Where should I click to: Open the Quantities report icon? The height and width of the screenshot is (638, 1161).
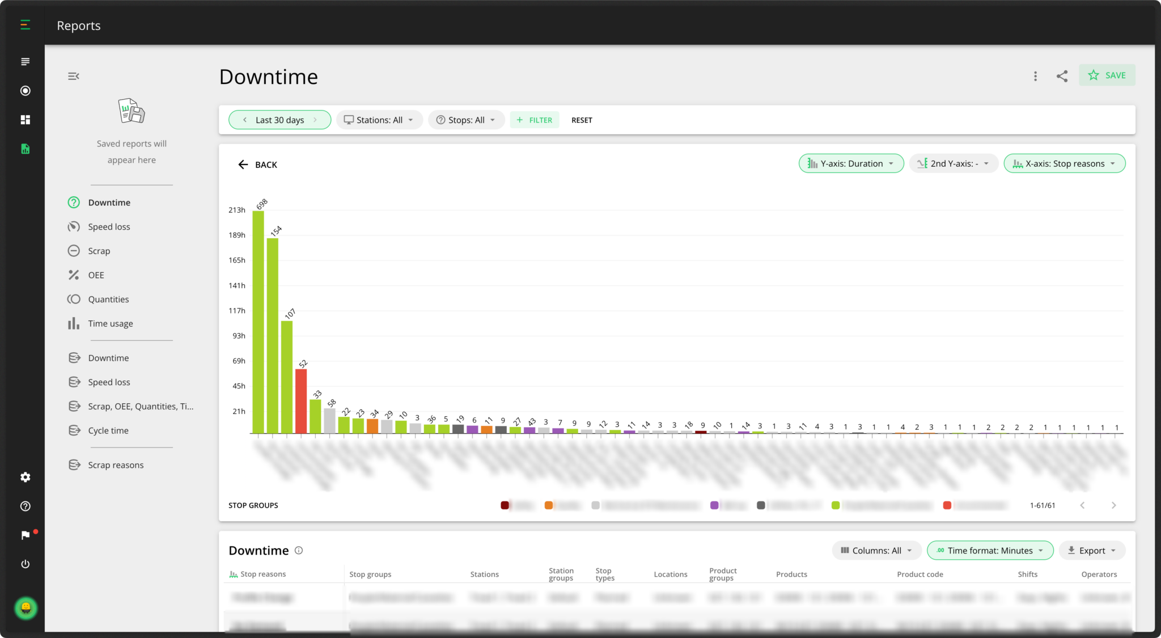click(74, 299)
